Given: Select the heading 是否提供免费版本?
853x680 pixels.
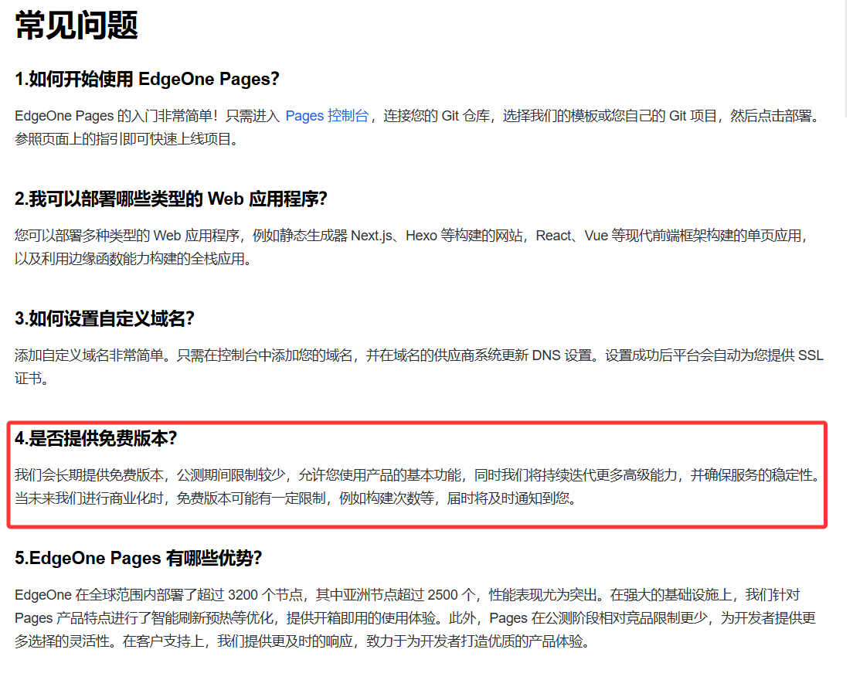Looking at the screenshot, I should coord(97,438).
